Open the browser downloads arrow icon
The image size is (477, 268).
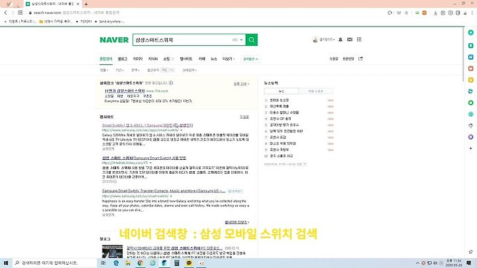click(435, 13)
